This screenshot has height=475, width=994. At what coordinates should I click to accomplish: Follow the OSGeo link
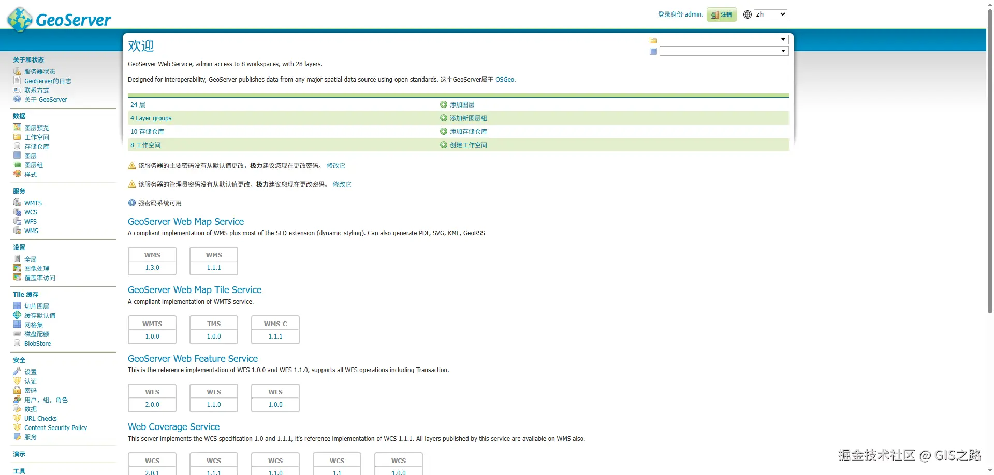pos(505,80)
